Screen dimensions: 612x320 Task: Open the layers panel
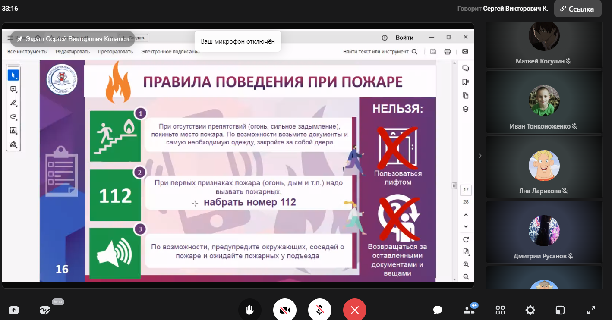466,109
